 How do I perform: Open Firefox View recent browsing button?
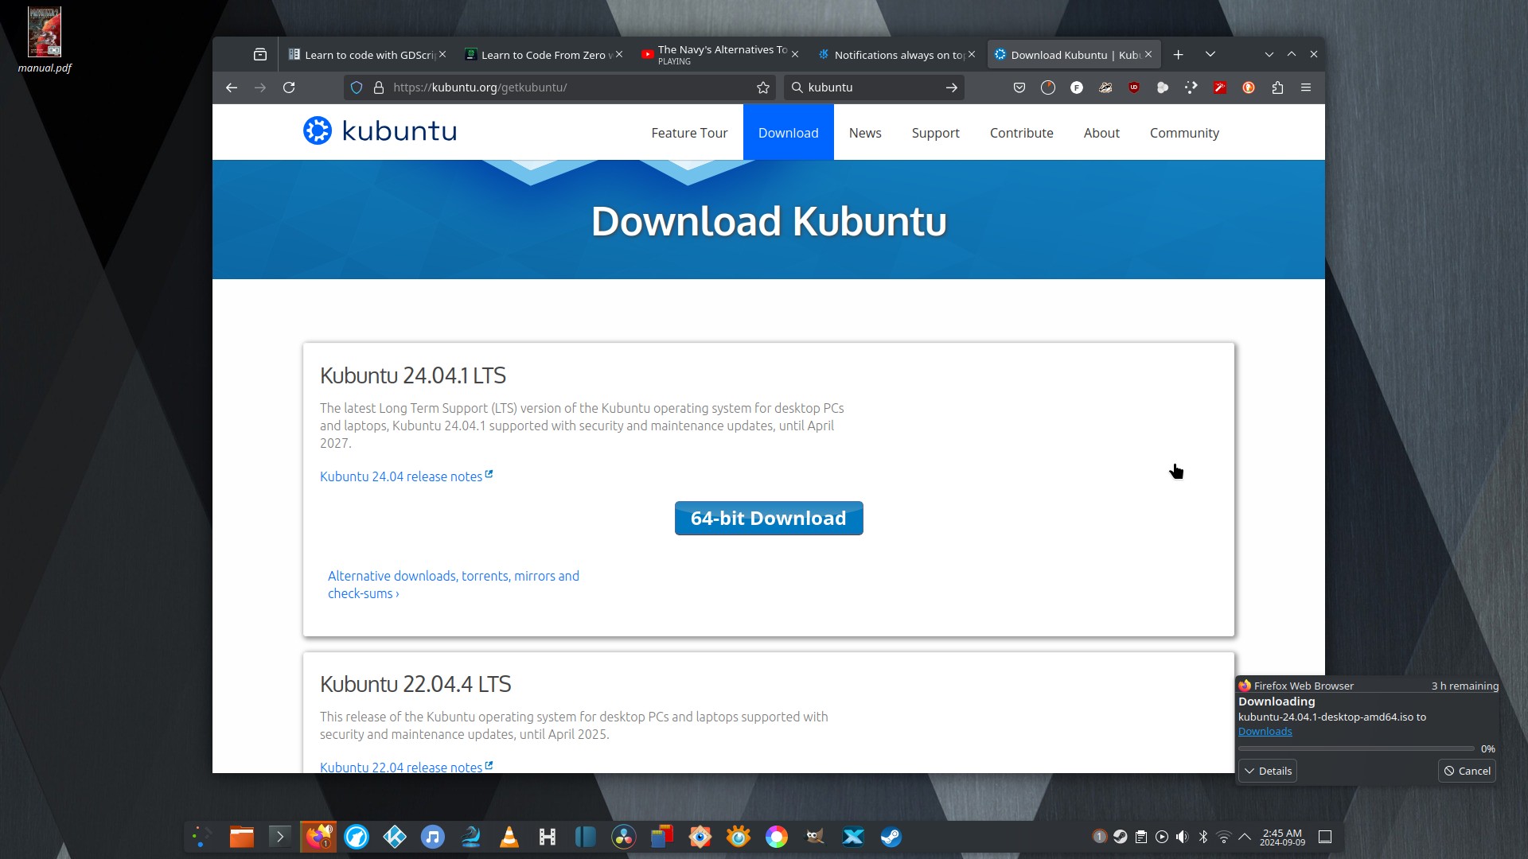coord(260,55)
